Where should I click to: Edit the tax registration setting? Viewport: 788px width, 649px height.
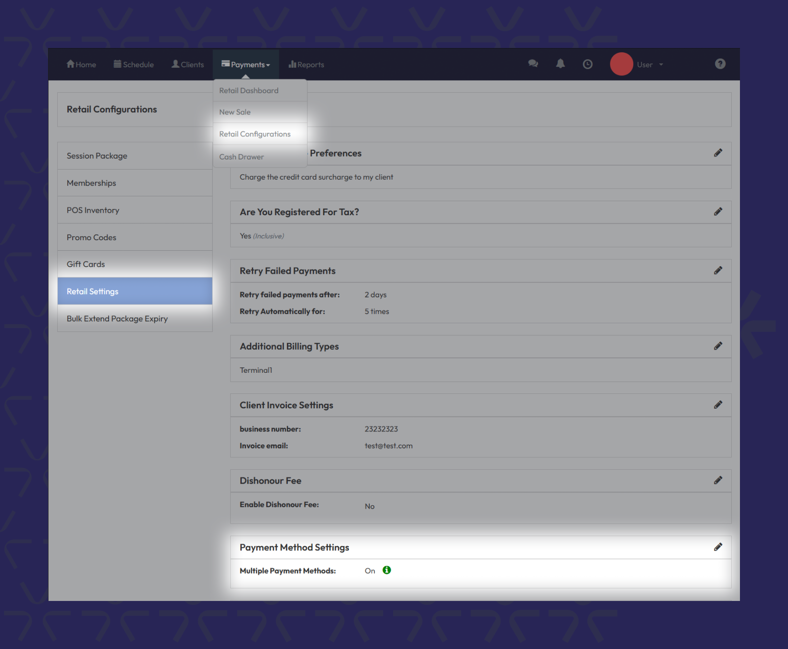718,212
